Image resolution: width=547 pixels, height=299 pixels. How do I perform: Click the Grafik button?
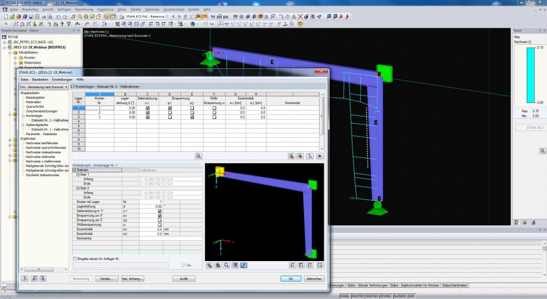pyautogui.click(x=184, y=279)
